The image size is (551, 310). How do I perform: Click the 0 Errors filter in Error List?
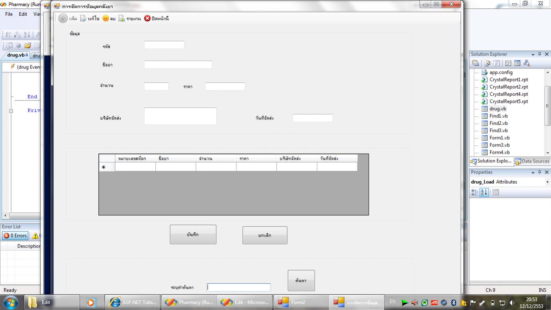[15, 236]
